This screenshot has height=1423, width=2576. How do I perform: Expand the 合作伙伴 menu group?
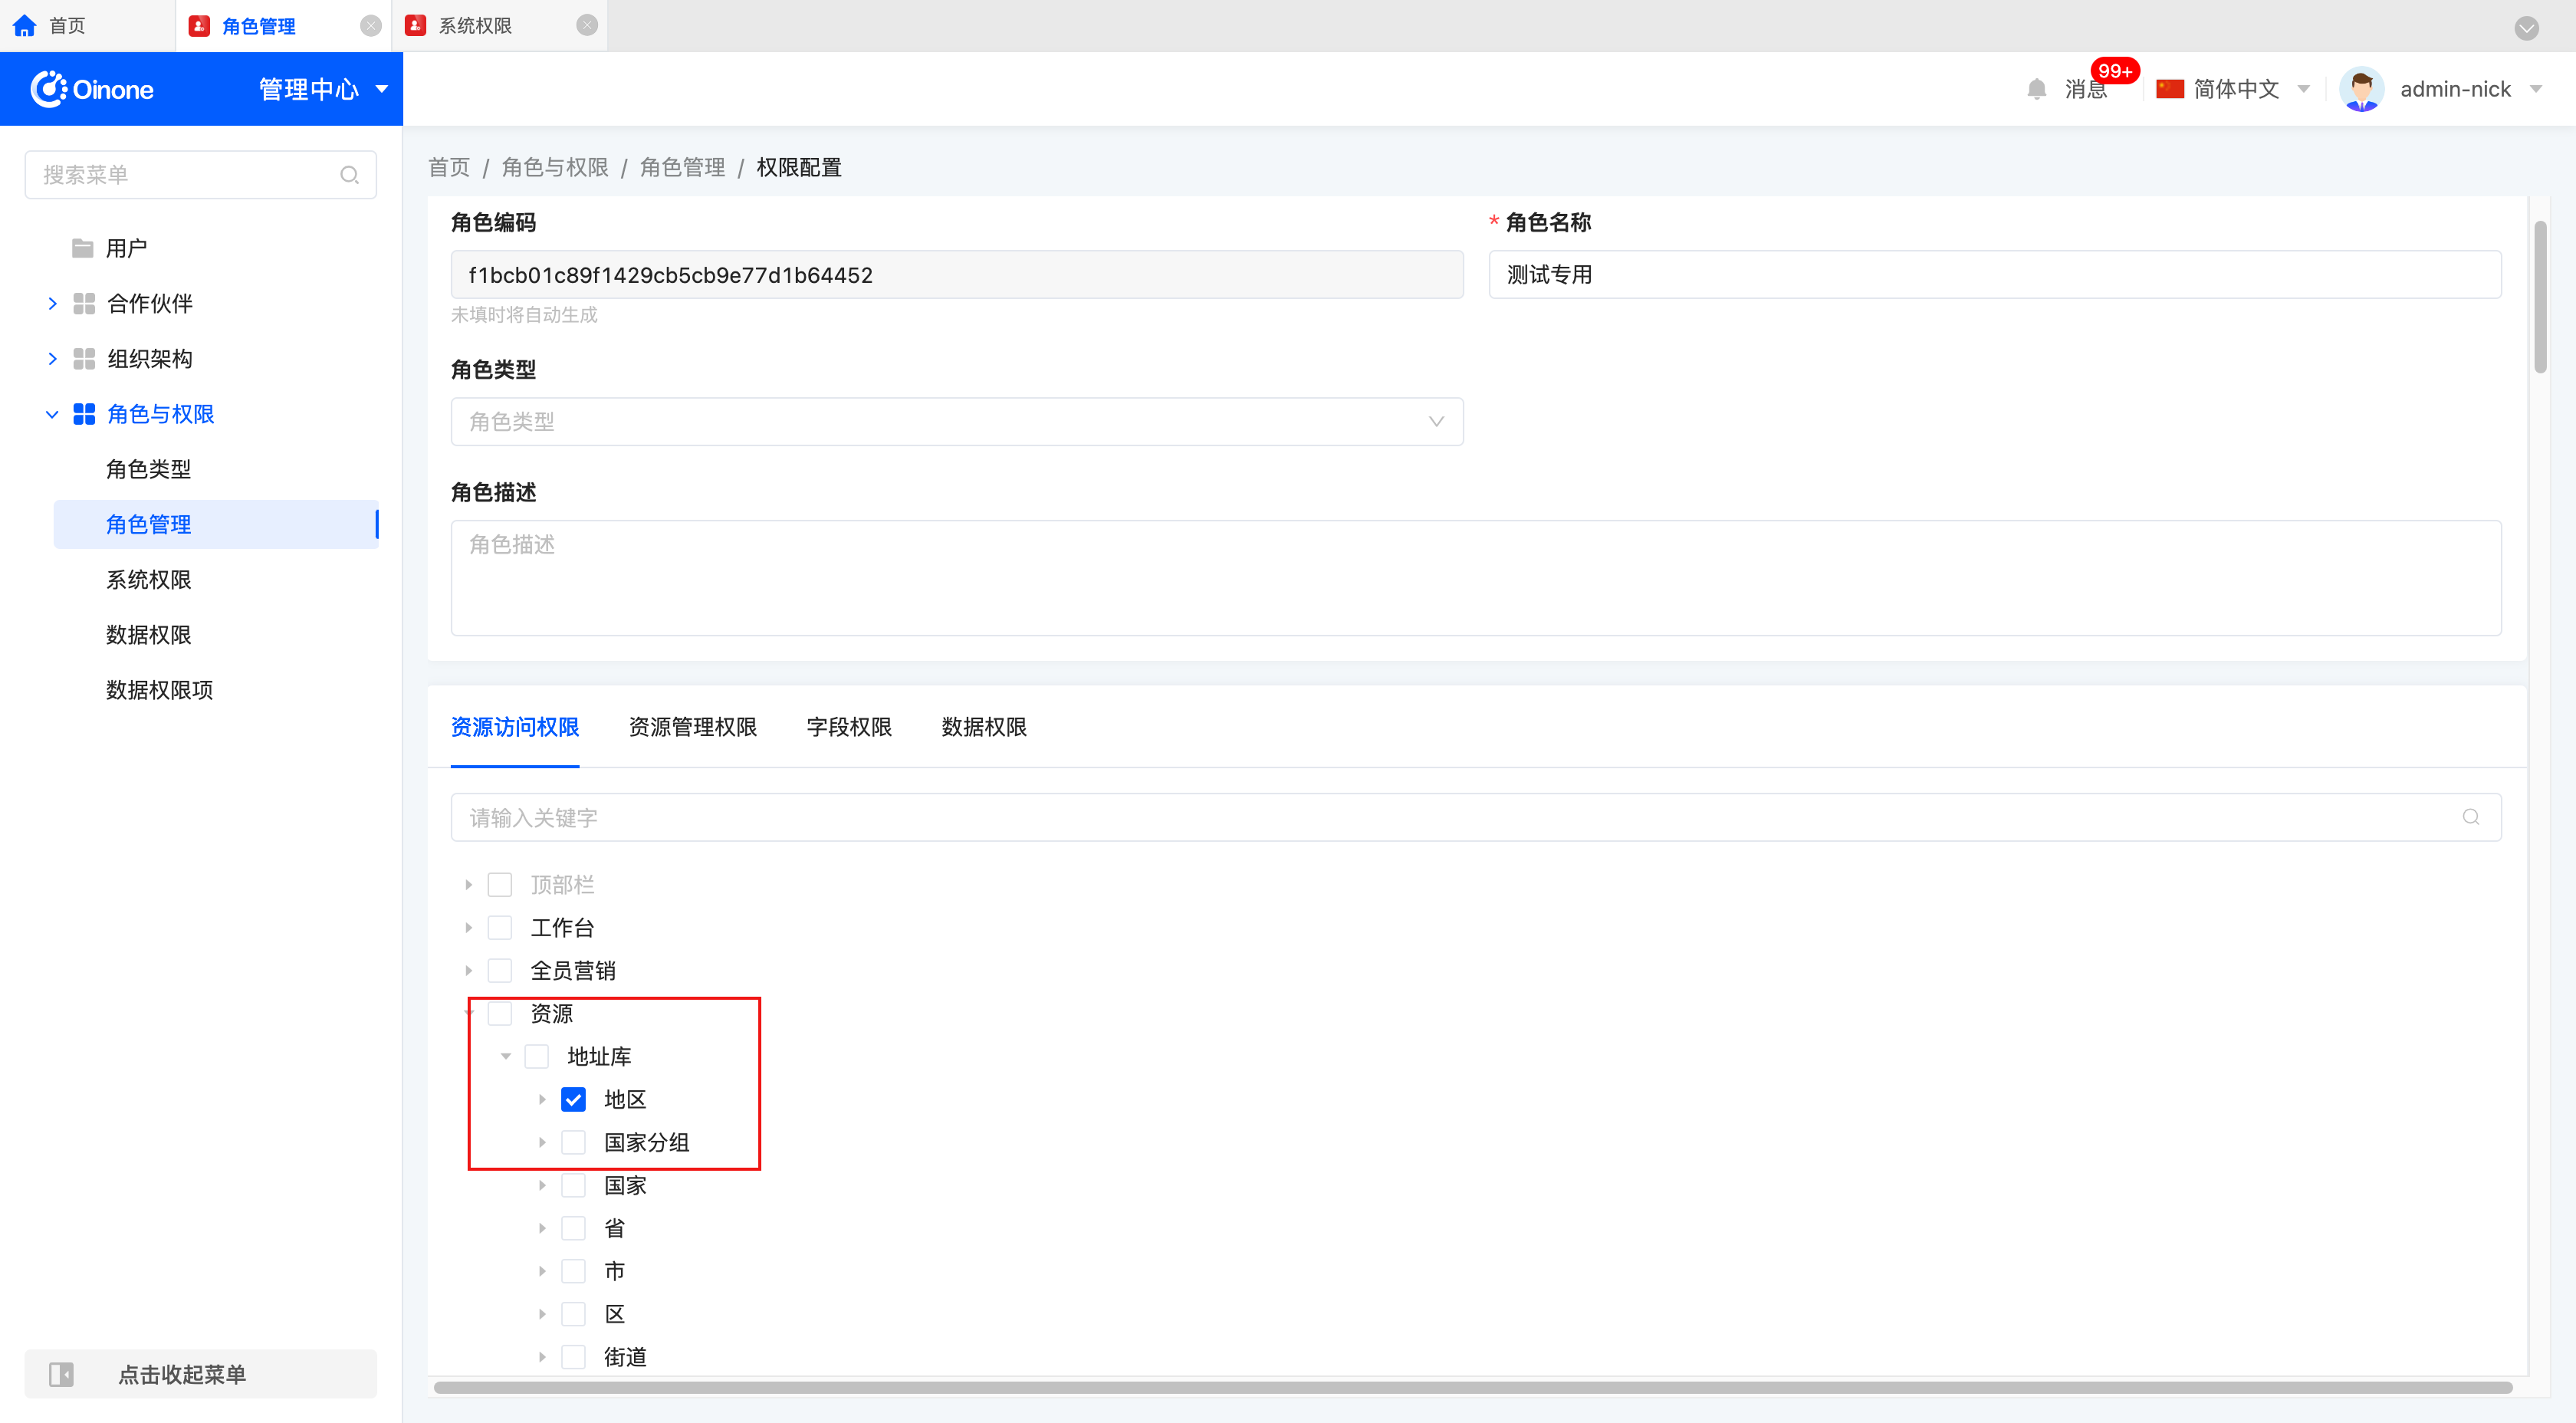52,303
